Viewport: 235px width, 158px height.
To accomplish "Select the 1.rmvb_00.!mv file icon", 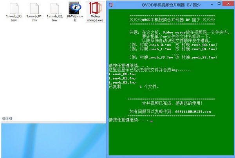I will (x=14, y=9).
